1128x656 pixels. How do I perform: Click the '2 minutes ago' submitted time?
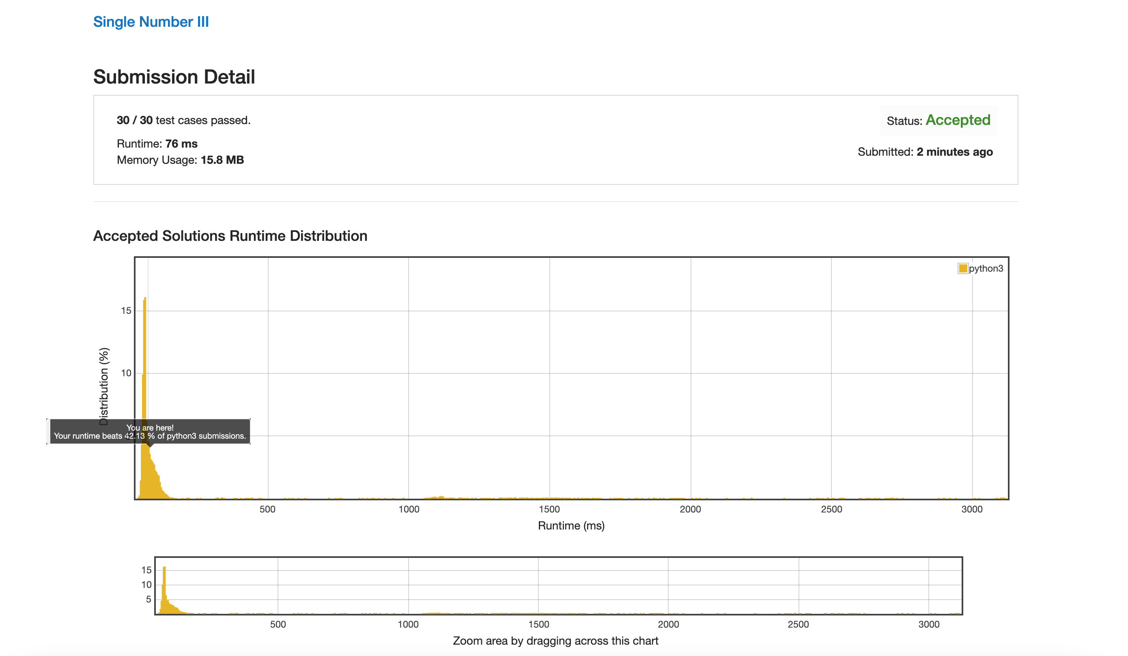[954, 152]
